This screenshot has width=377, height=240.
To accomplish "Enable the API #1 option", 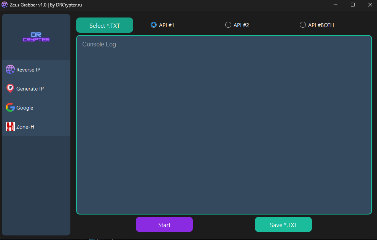I will click(153, 24).
